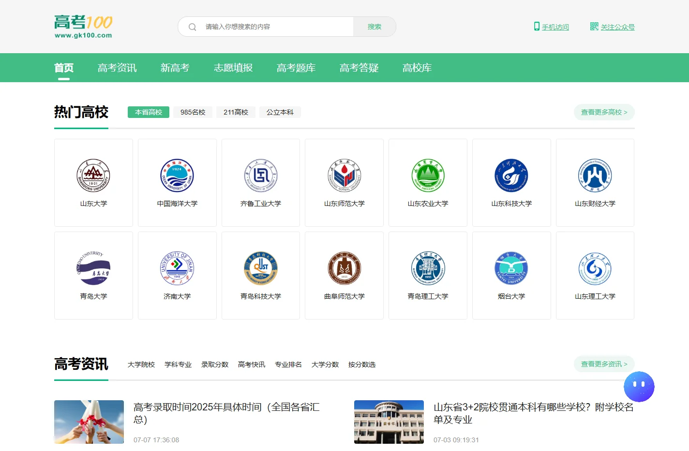Image resolution: width=689 pixels, height=451 pixels.
Task: Open 学科专业 news category
Action: pyautogui.click(x=178, y=364)
